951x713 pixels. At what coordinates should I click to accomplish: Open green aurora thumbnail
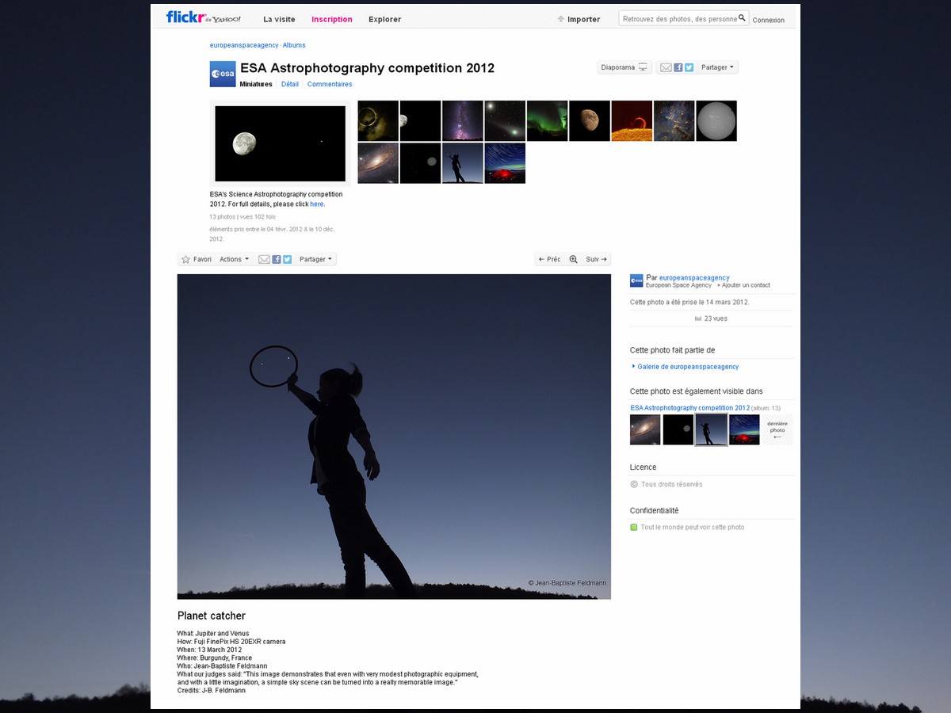point(547,120)
